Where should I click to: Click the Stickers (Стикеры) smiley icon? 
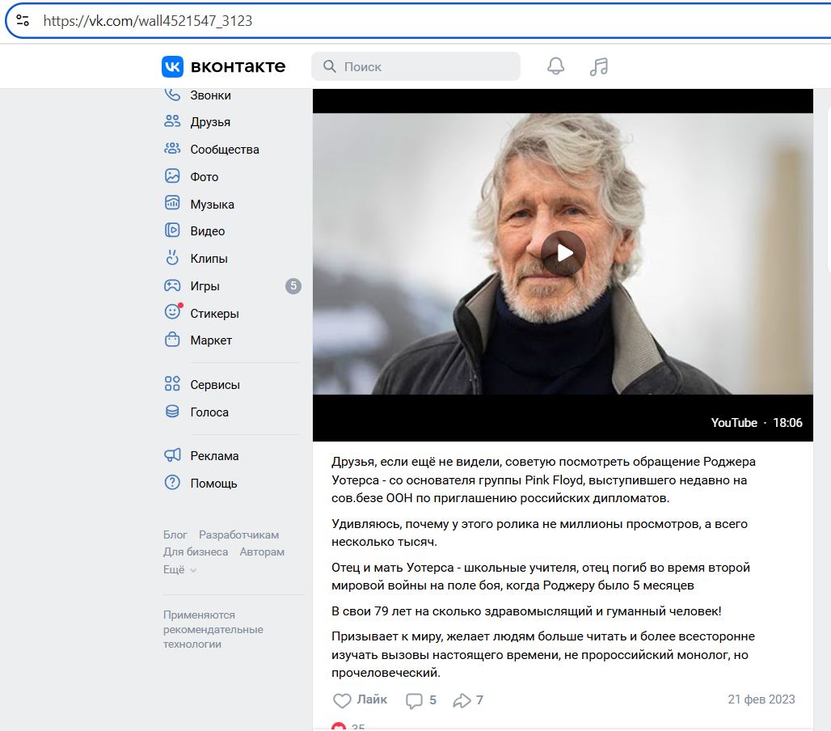pyautogui.click(x=172, y=312)
